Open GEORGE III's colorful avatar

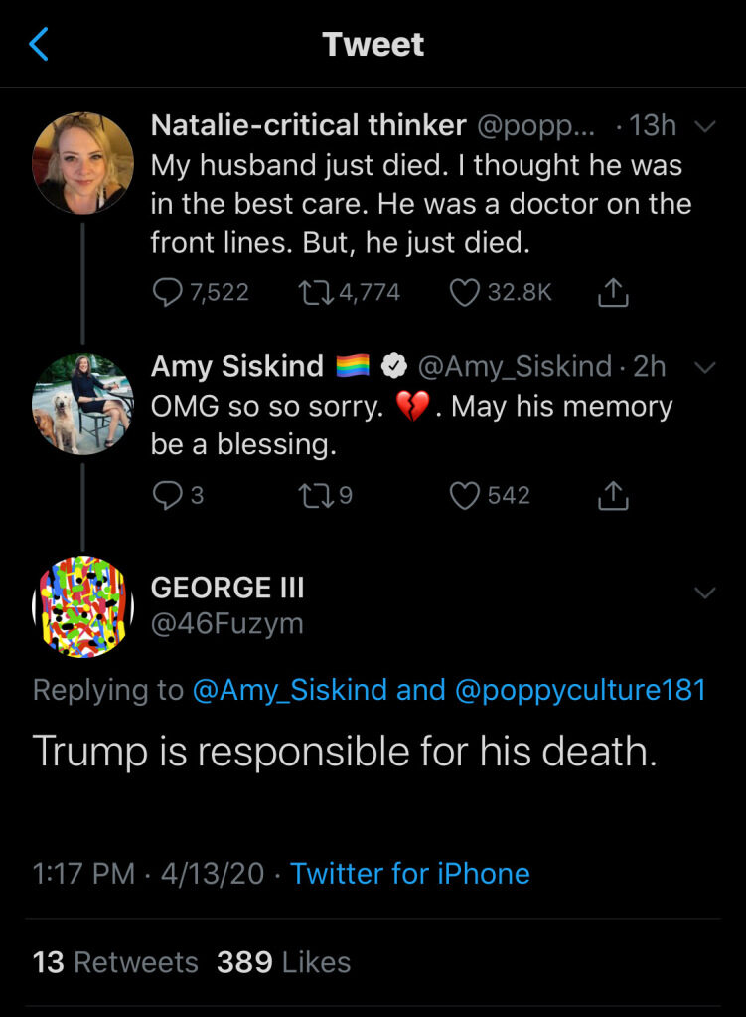click(x=82, y=606)
